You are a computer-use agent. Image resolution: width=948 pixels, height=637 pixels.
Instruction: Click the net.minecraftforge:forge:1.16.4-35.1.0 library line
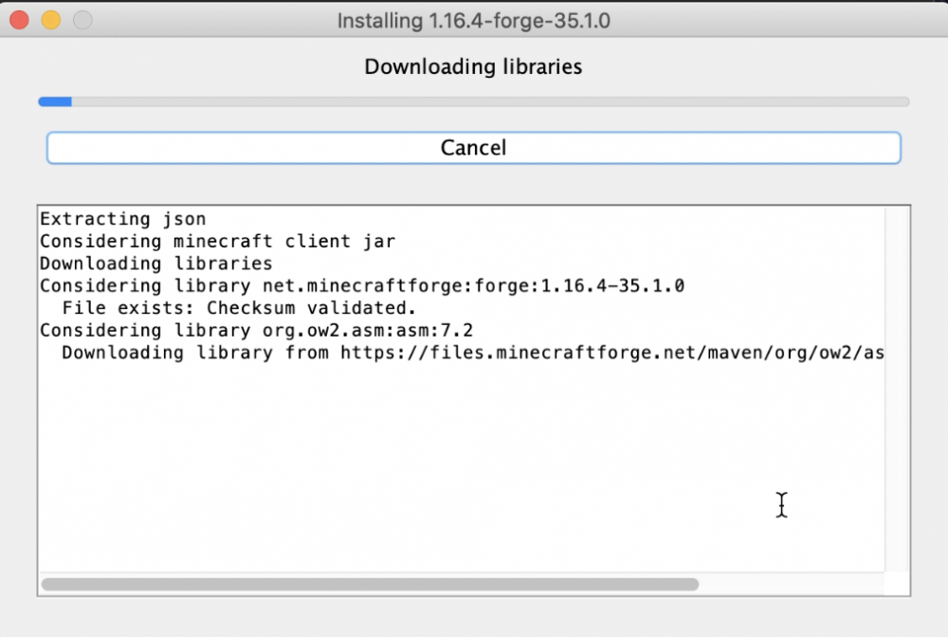click(361, 286)
